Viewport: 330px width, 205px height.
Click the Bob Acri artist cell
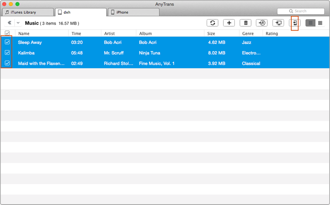point(113,42)
